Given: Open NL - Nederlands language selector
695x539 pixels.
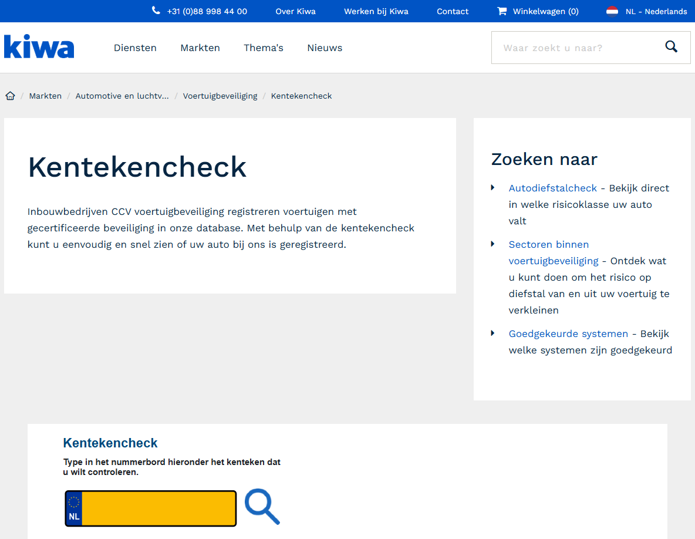Looking at the screenshot, I should (x=656, y=12).
